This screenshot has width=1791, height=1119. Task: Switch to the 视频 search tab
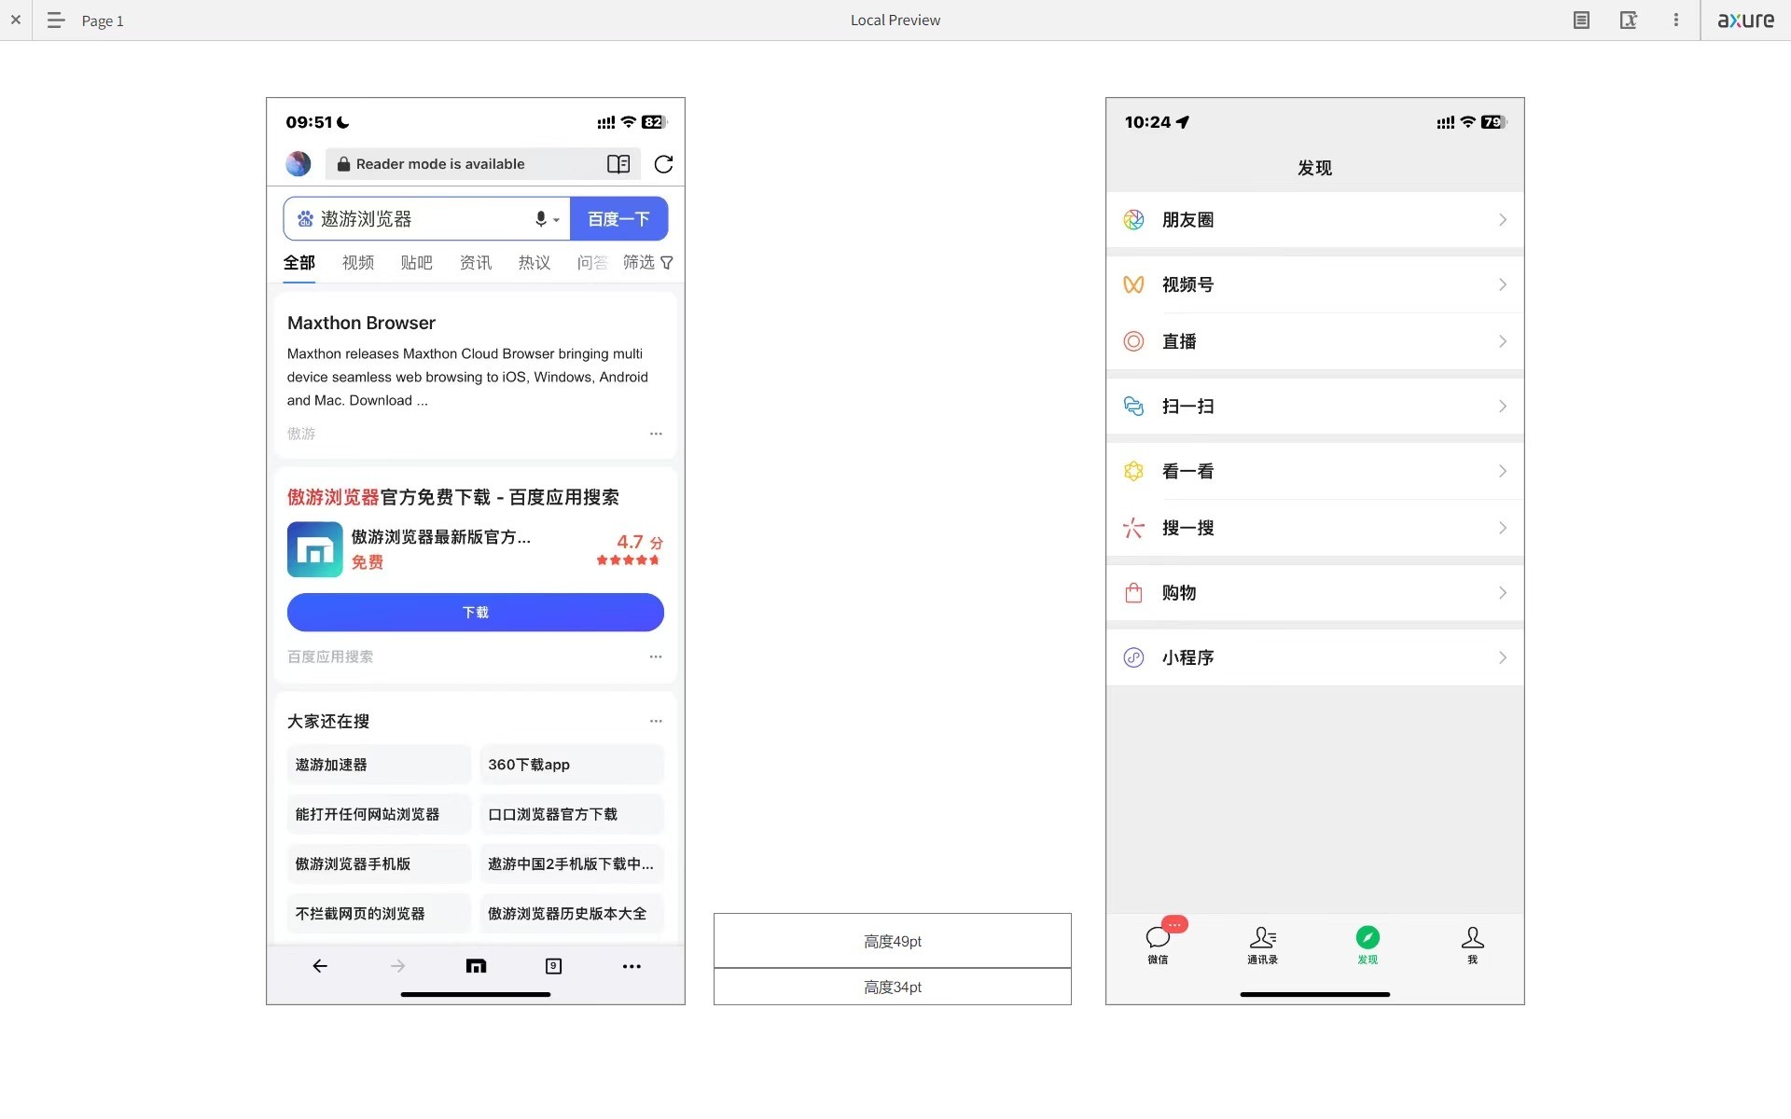click(357, 263)
